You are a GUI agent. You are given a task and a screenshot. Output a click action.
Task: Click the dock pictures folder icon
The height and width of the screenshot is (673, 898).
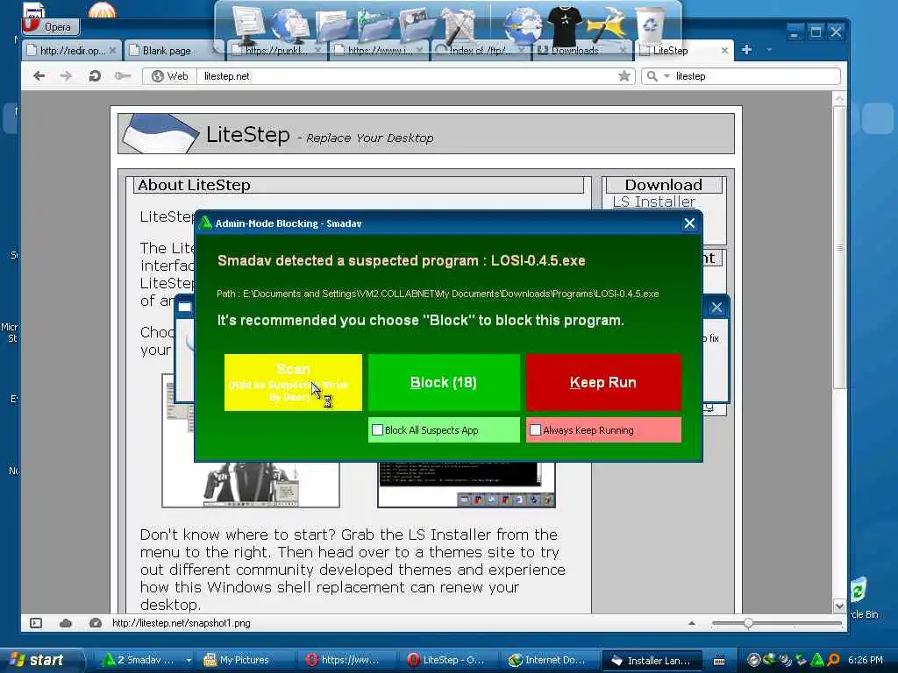(x=417, y=25)
